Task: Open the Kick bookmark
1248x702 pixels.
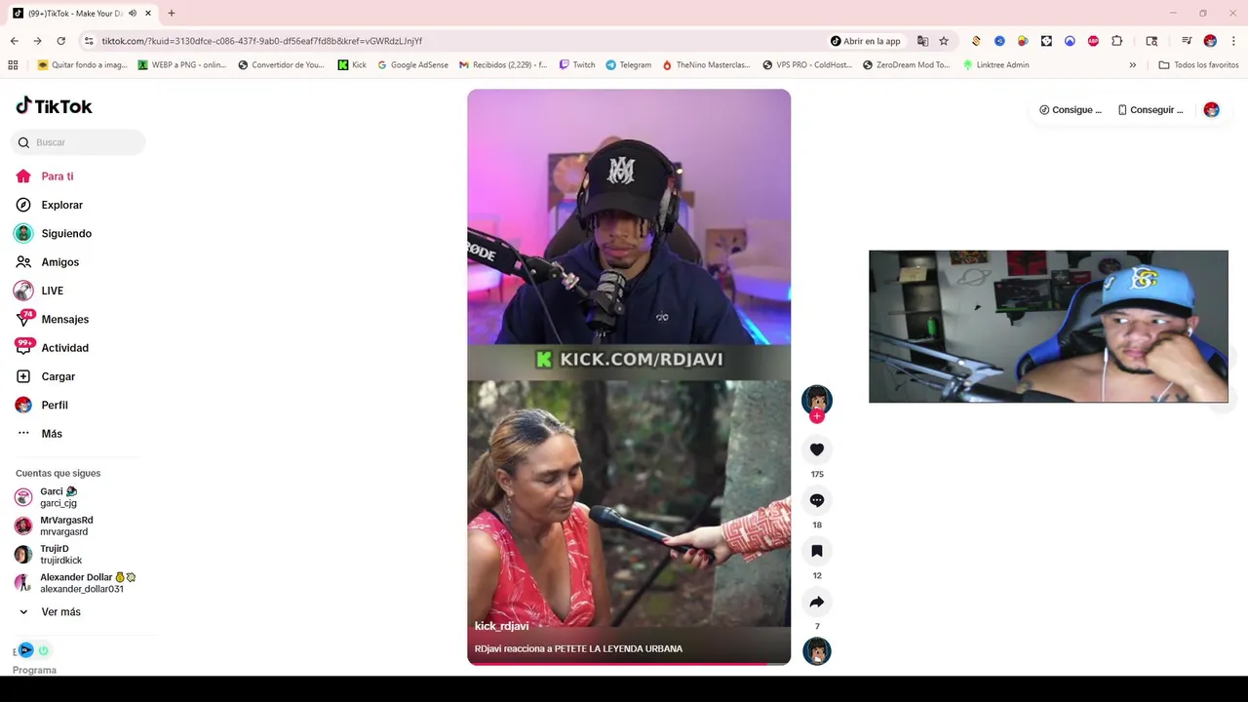Action: tap(352, 65)
